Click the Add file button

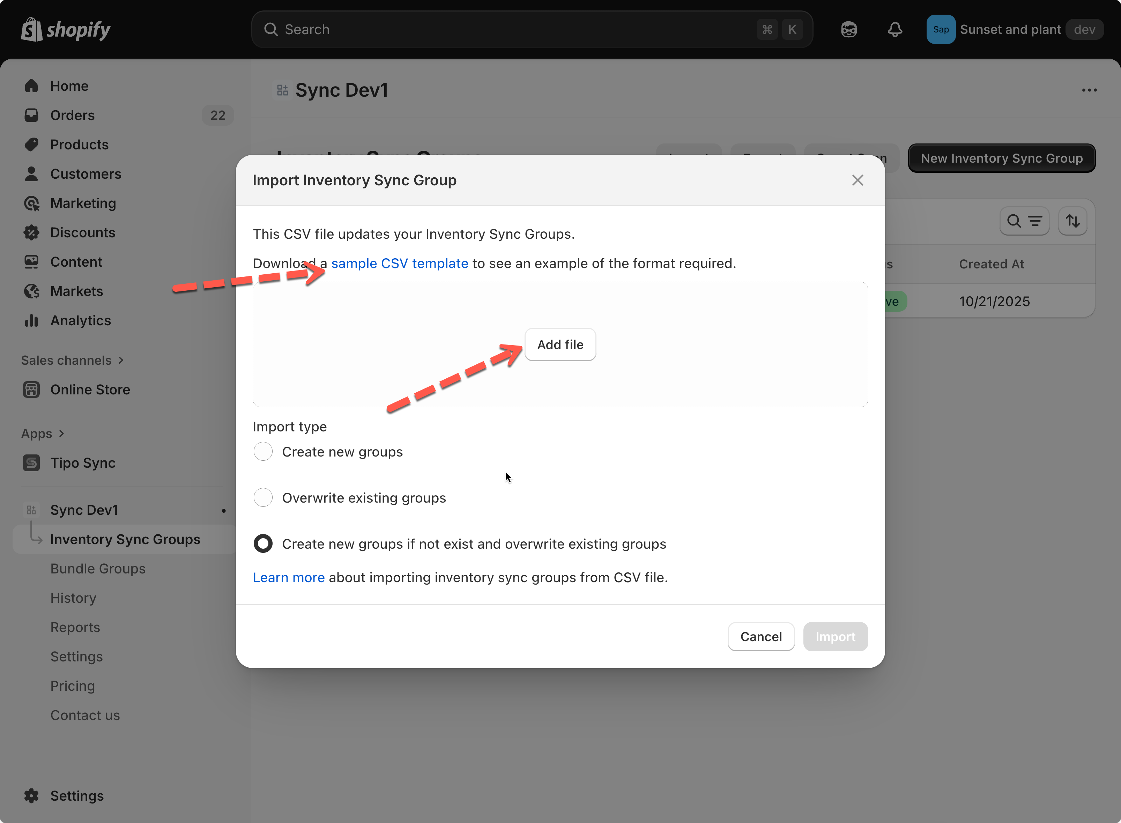pyautogui.click(x=560, y=344)
